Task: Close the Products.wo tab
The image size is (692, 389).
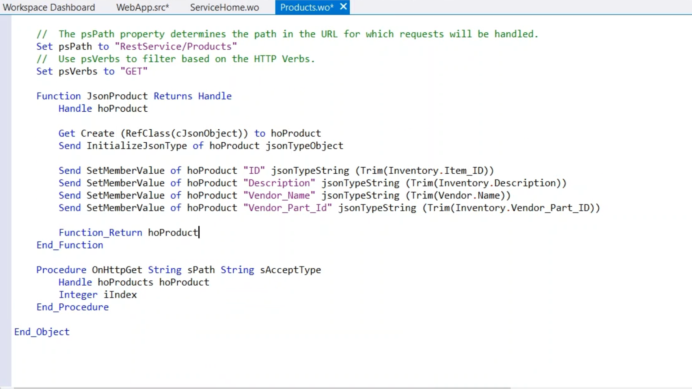Action: tap(343, 7)
